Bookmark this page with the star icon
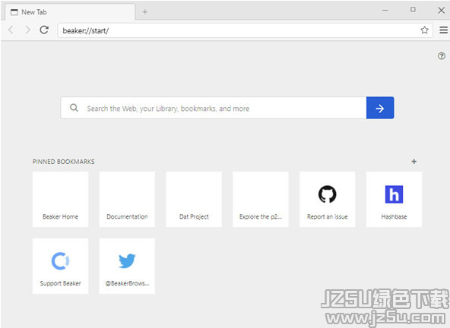The width and height of the screenshot is (450, 328). click(x=424, y=30)
